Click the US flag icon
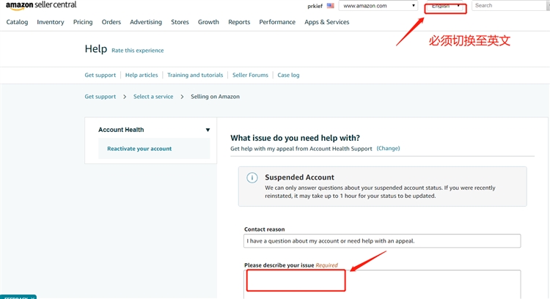550x299 pixels. click(331, 6)
